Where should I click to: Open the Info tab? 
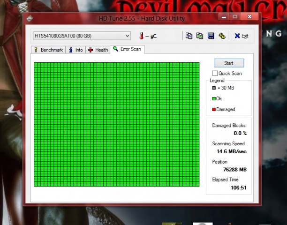point(75,50)
